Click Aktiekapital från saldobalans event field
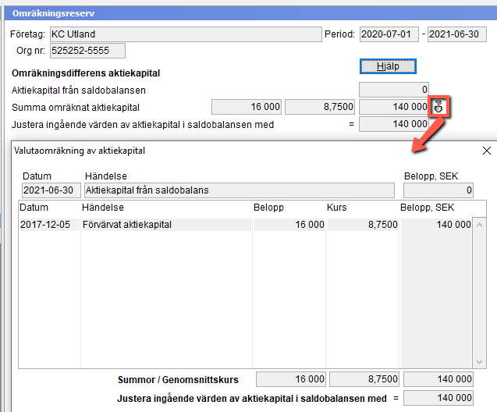 pyautogui.click(x=240, y=190)
